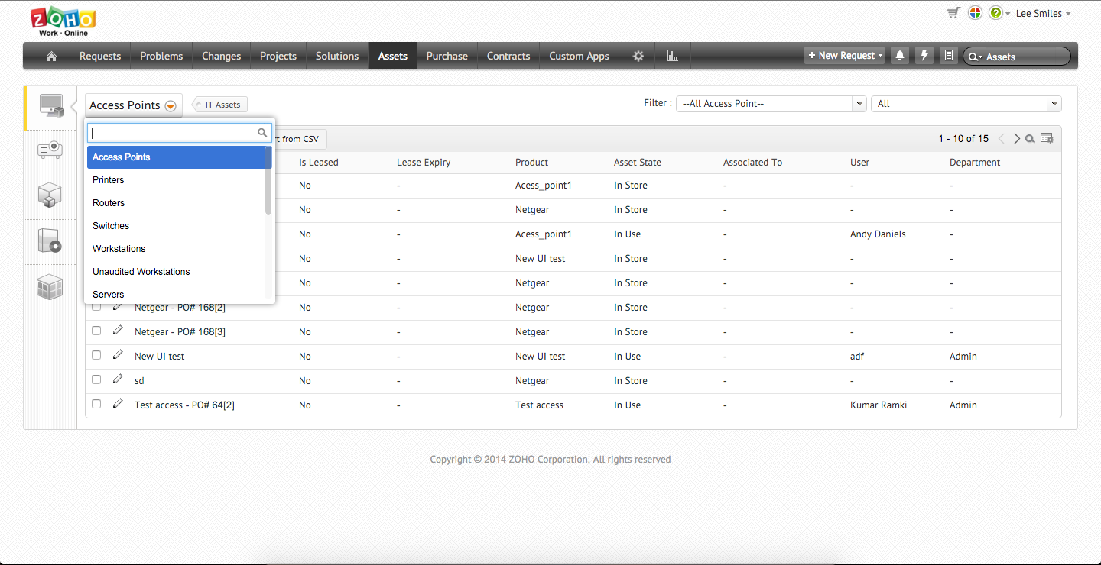Tick the checkbox beside the sd asset
The image size is (1101, 565).
(96, 379)
